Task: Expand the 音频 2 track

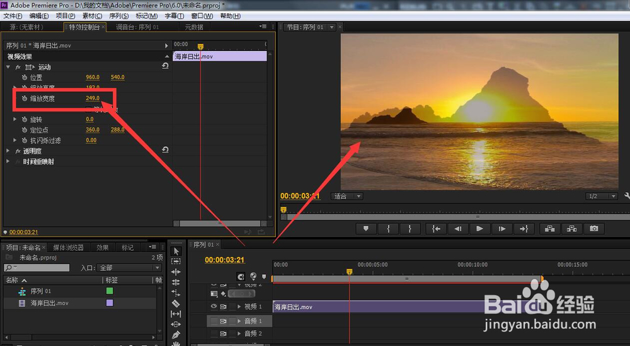Action: pyautogui.click(x=239, y=333)
